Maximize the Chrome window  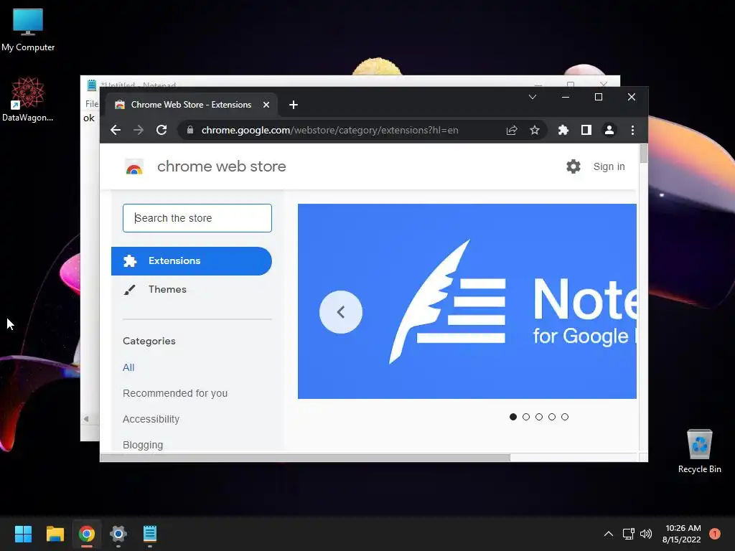599,97
